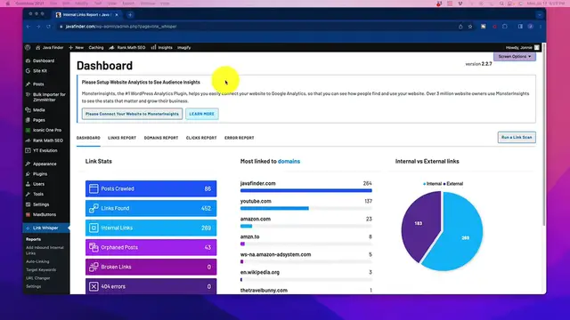Viewport: 570px width, 320px height.
Task: Click the Posts Crawled stat bar
Action: coord(151,188)
